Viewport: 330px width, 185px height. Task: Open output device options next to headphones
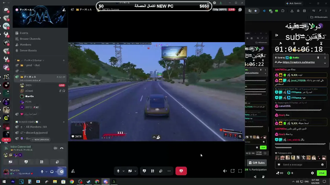coord(56,172)
